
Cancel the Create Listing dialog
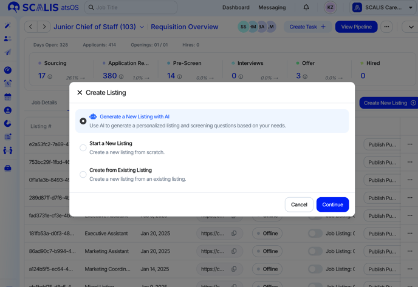299,204
